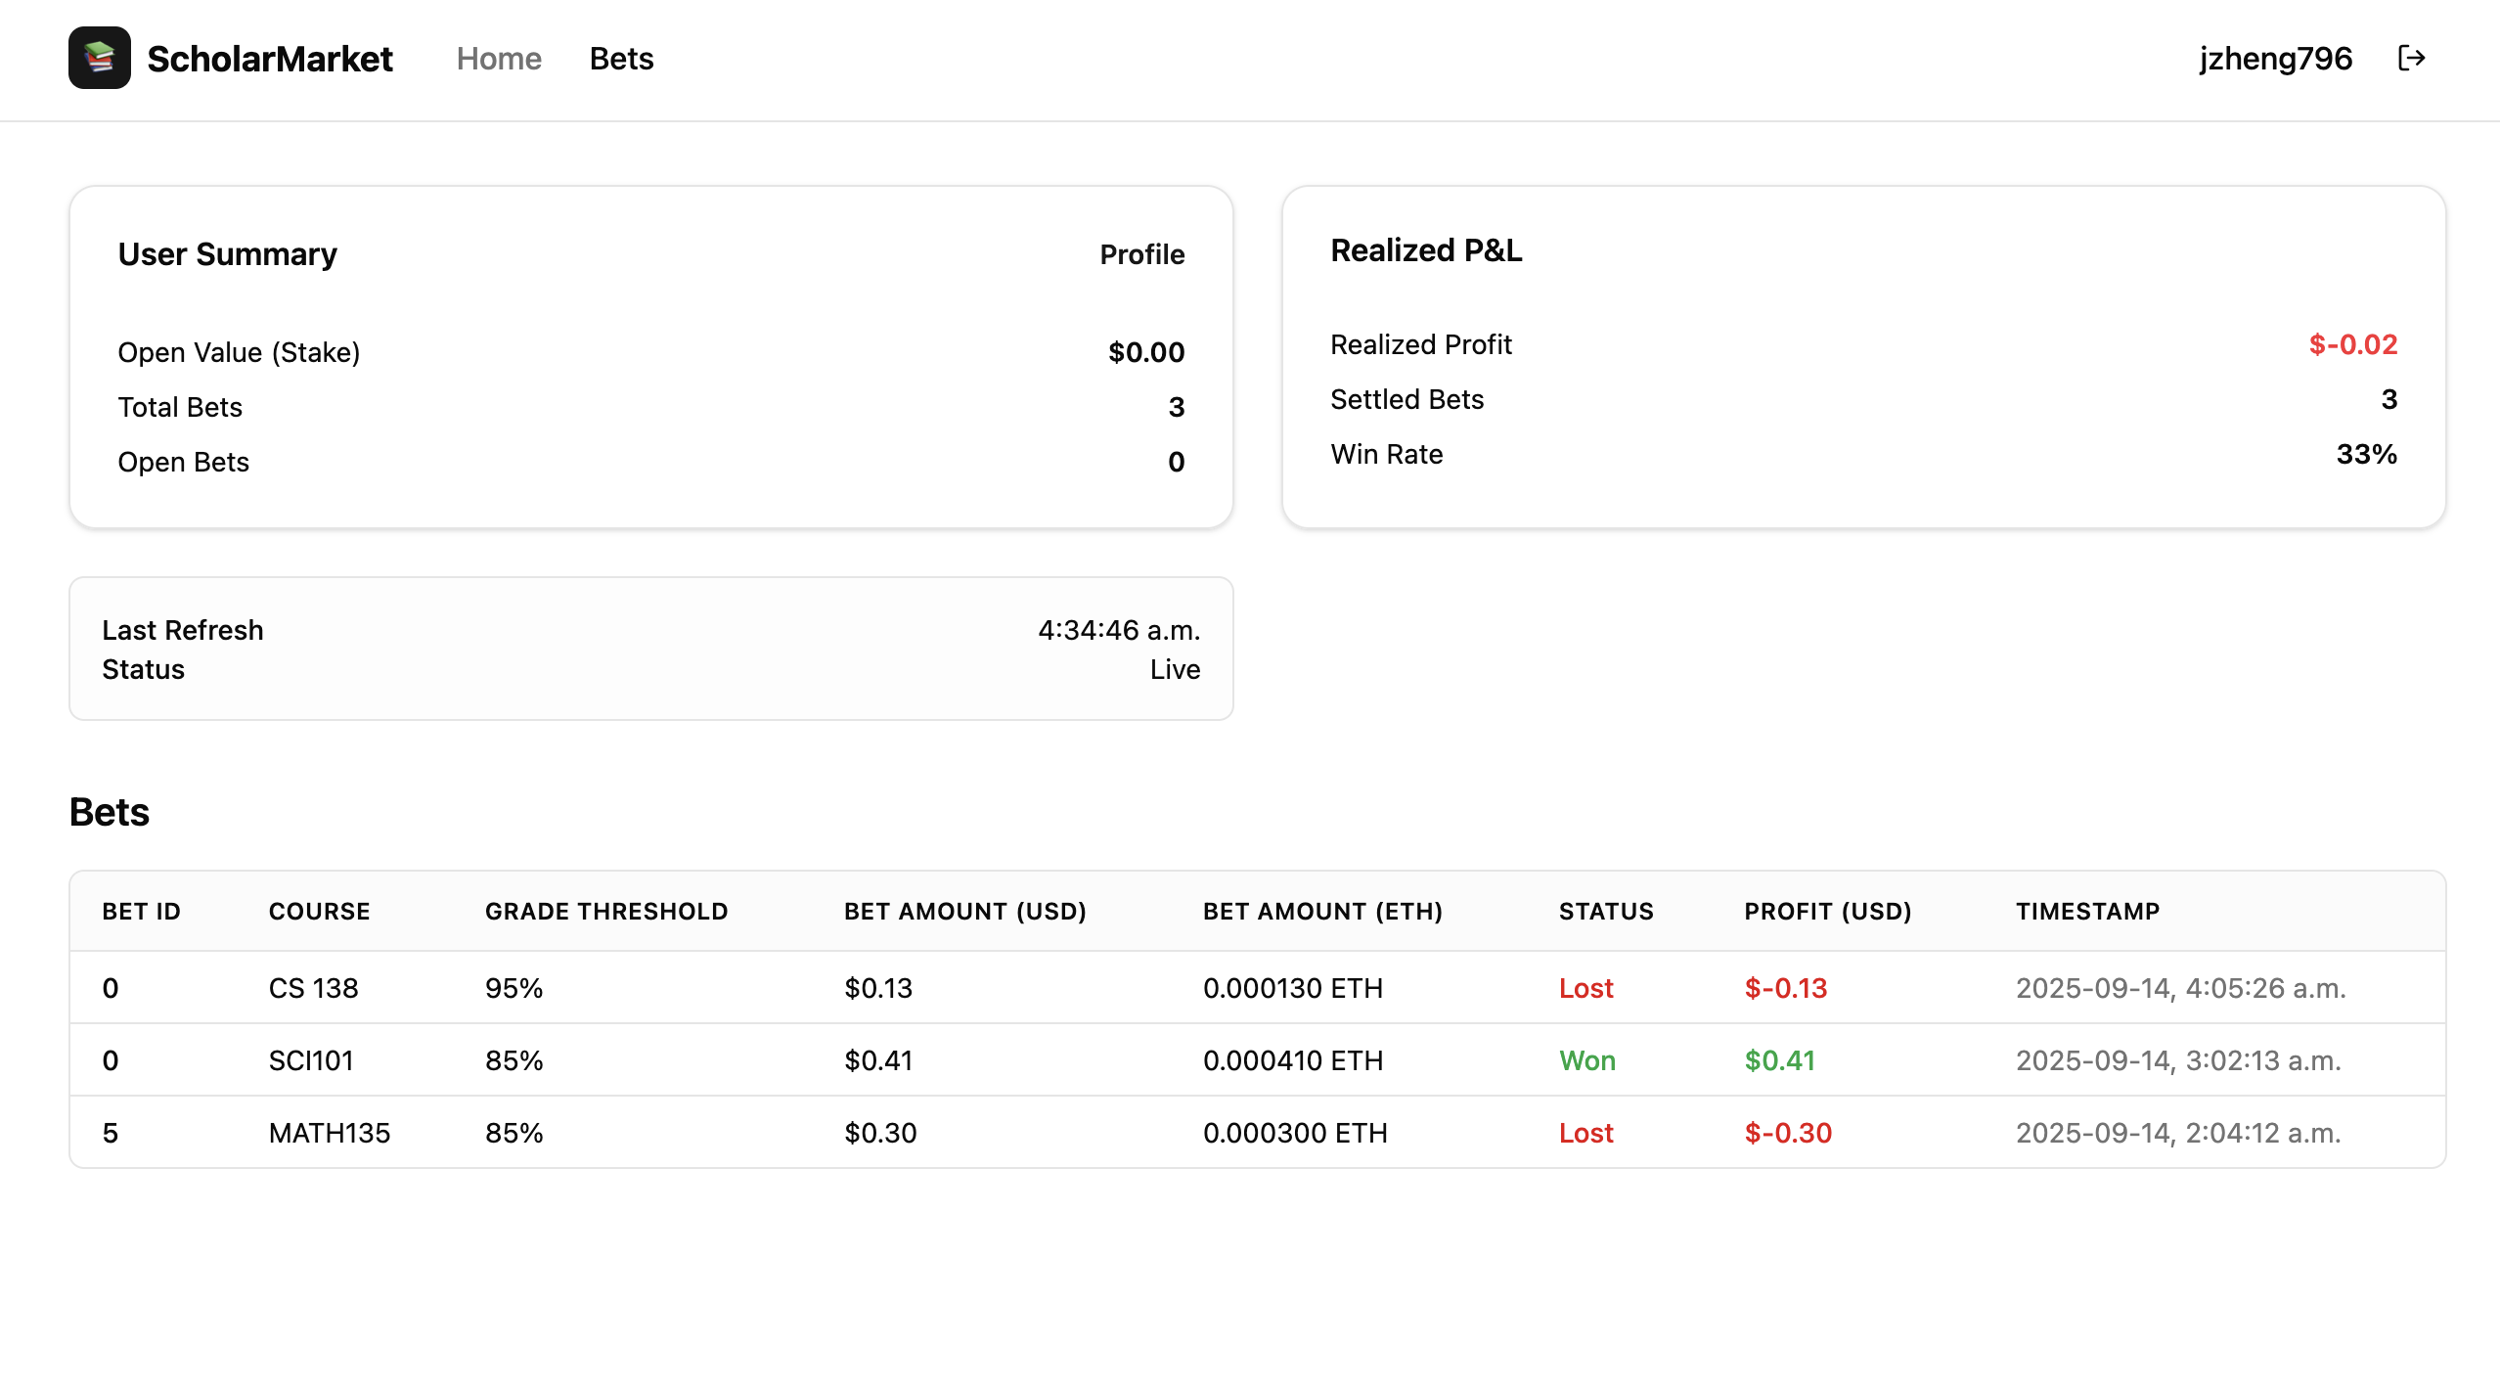
Task: Open the Home navigation tab
Action: click(x=499, y=59)
